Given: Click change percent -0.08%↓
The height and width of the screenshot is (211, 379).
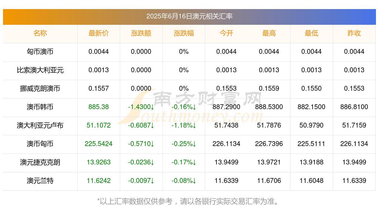Looking at the screenshot, I should click(184, 181).
